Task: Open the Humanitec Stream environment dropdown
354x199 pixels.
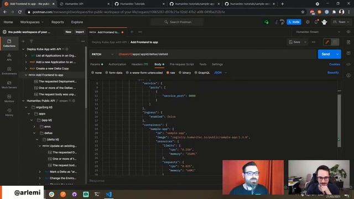Action: click(x=317, y=32)
